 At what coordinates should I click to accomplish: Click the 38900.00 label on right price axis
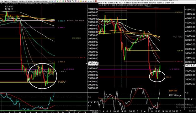tap(190, 84)
